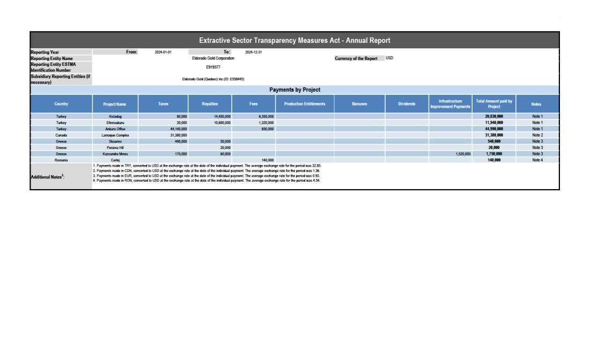Click the Kisladag project name cell
The image size is (590, 358).
point(115,116)
